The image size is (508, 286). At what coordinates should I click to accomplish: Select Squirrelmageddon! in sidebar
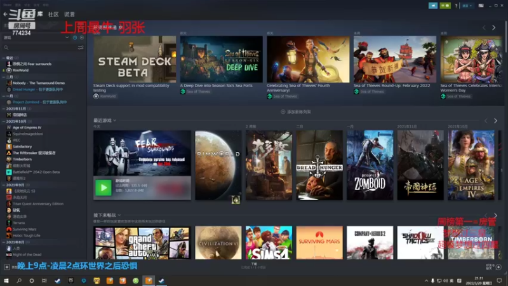pos(28,134)
